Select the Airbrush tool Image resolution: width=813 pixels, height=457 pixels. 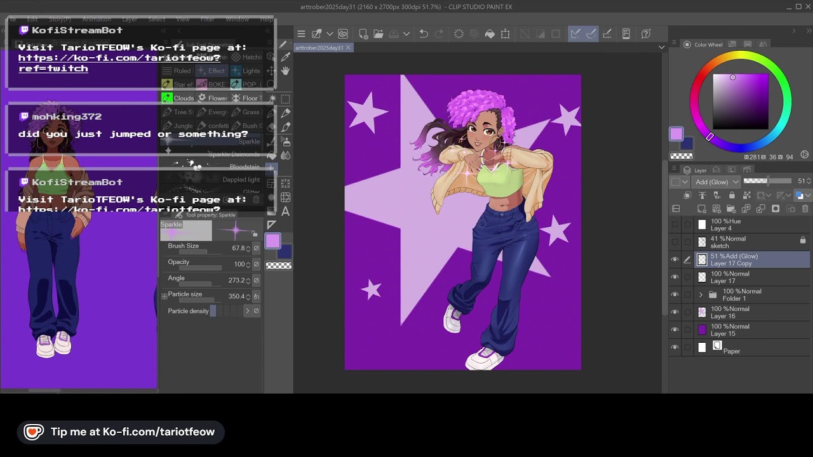(286, 141)
